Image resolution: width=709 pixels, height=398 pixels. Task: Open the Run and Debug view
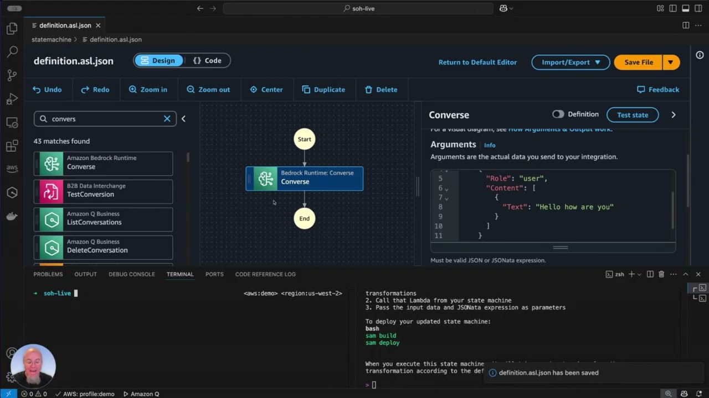(12, 99)
